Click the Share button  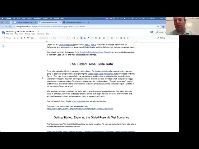pyautogui.click(x=160, y=32)
